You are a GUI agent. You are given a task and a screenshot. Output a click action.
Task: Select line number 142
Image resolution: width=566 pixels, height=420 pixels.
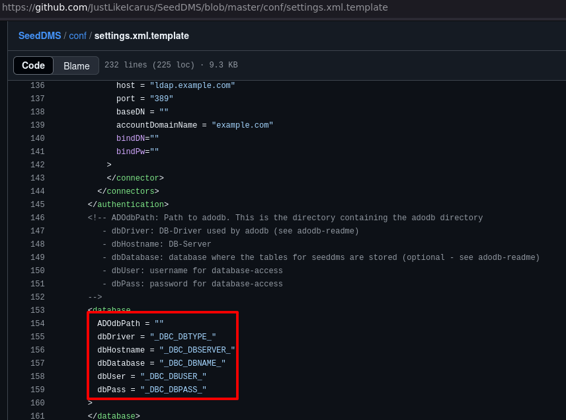click(38, 165)
